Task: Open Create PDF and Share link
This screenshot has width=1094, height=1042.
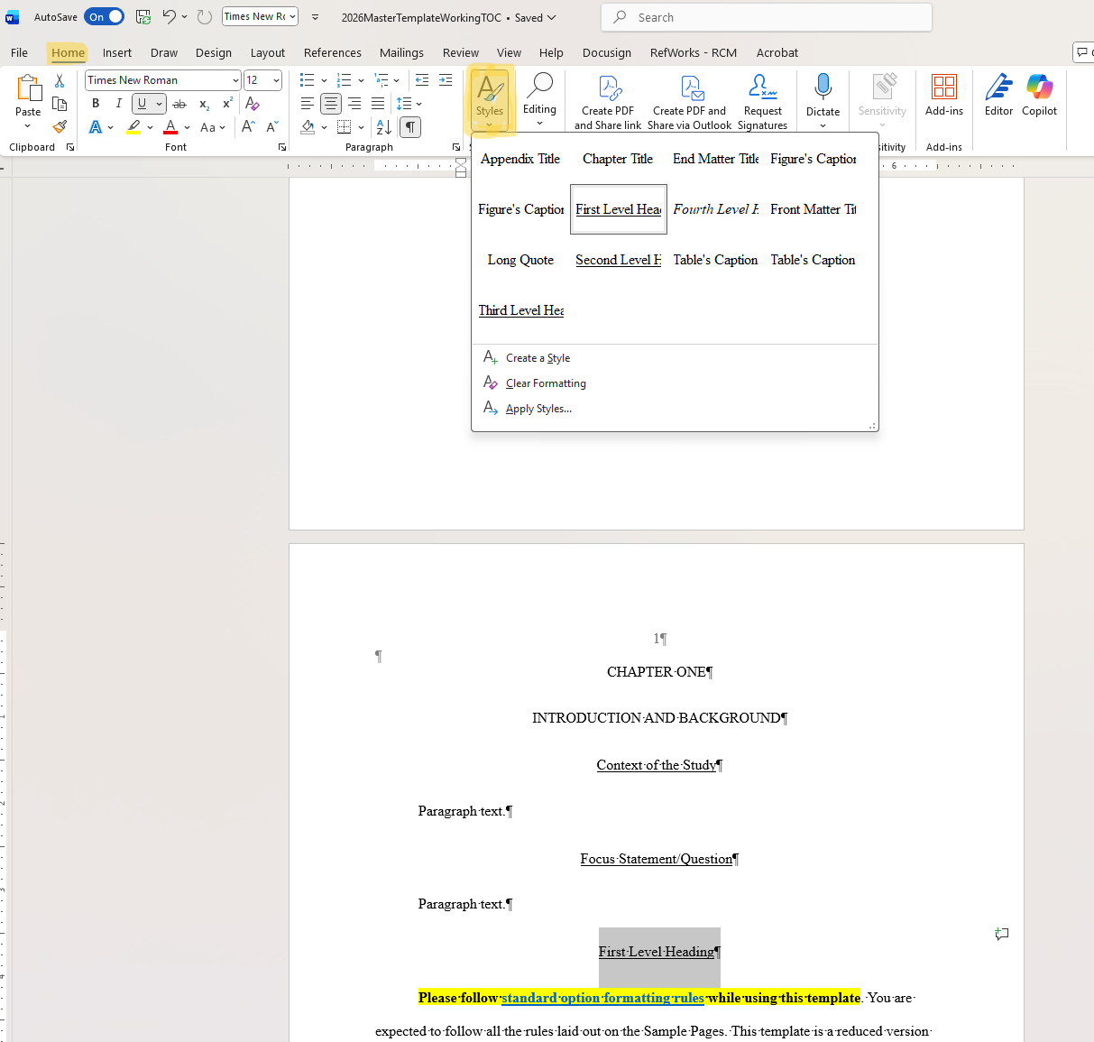Action: 607,99
